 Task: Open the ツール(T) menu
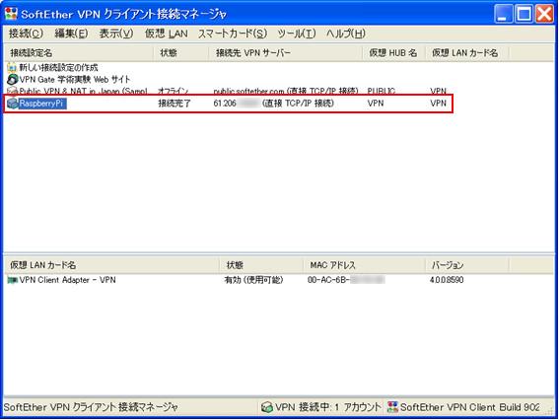[297, 34]
